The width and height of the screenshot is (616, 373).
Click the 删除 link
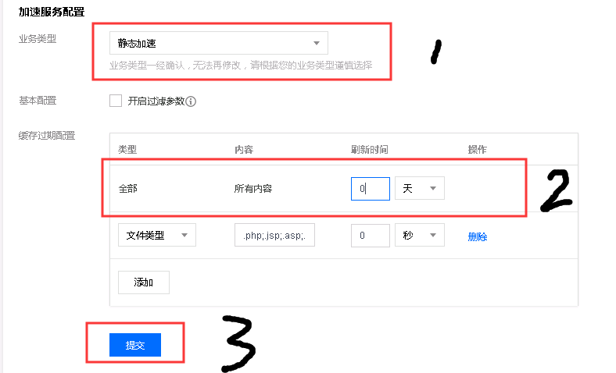click(477, 236)
